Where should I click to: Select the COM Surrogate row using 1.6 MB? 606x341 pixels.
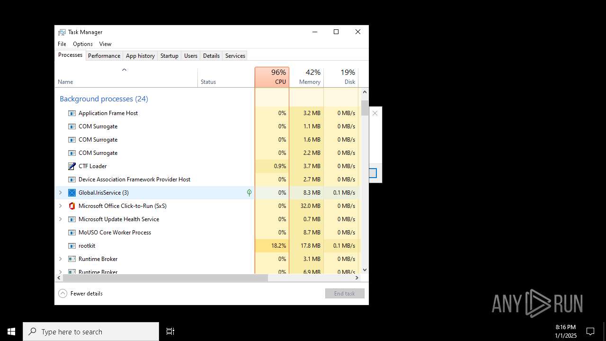pos(208,140)
